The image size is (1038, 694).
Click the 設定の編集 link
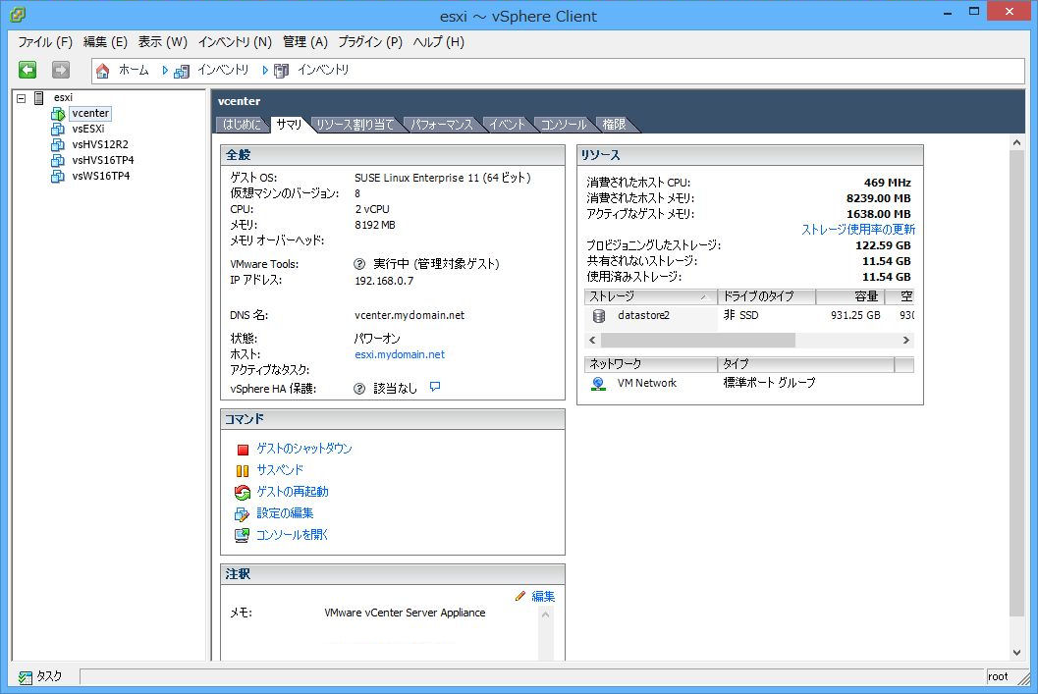(x=286, y=513)
